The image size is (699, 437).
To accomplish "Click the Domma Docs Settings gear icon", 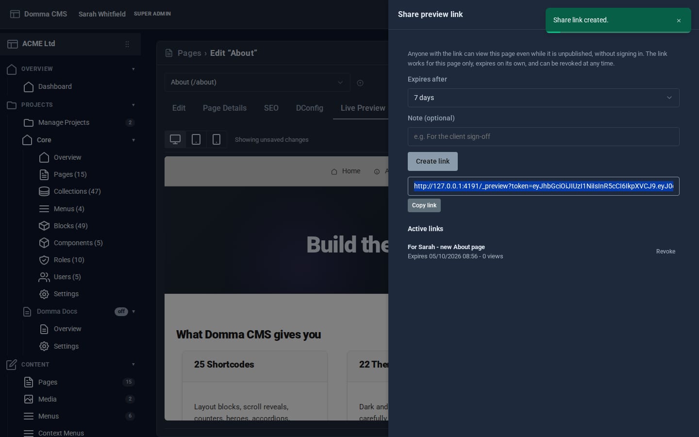I will click(44, 346).
